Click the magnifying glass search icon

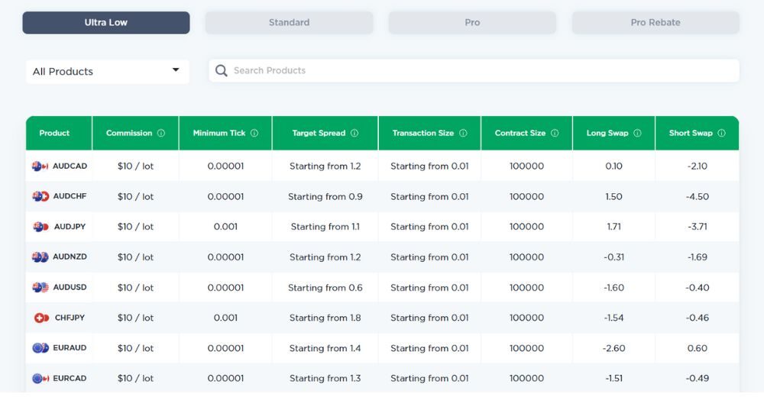(222, 71)
